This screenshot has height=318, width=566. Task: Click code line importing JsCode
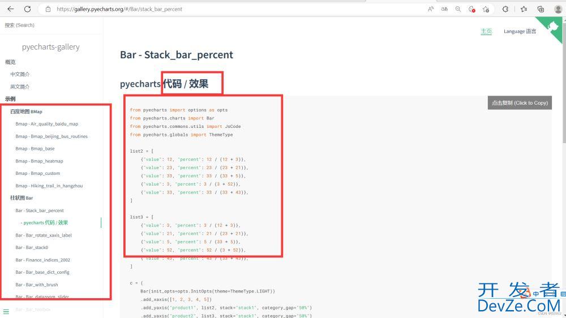pyautogui.click(x=185, y=126)
